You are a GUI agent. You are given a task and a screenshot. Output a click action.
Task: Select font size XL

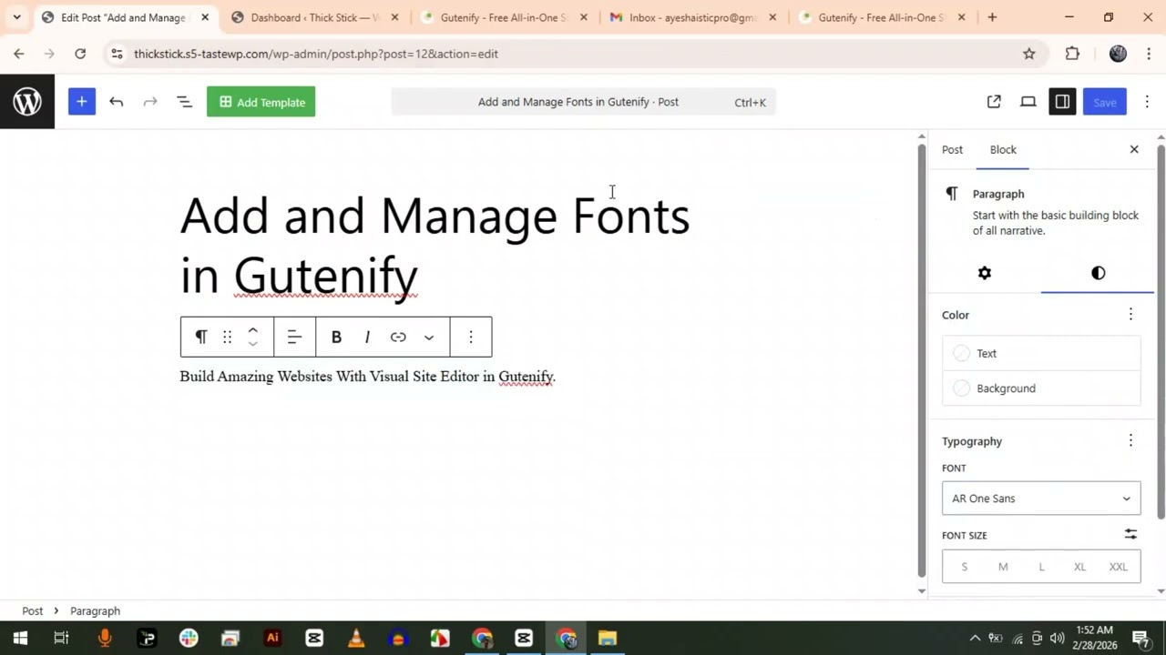pyautogui.click(x=1079, y=567)
